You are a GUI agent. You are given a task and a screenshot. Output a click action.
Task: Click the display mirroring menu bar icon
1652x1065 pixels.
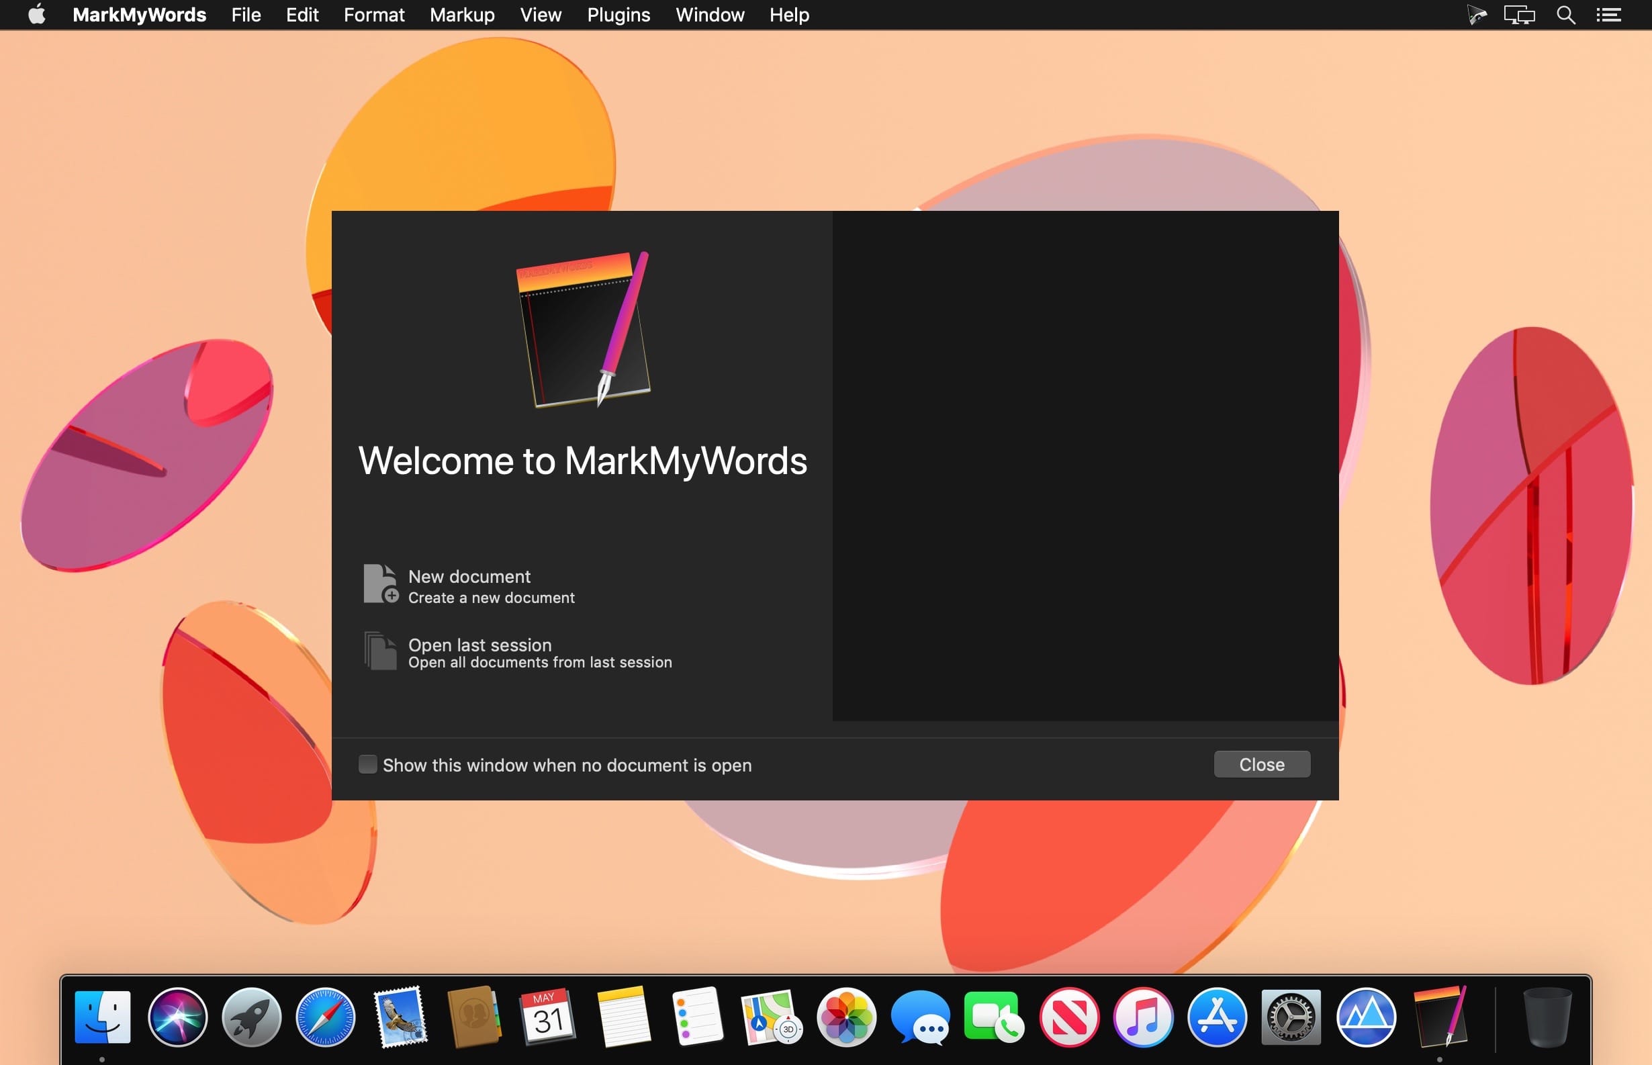tap(1518, 15)
